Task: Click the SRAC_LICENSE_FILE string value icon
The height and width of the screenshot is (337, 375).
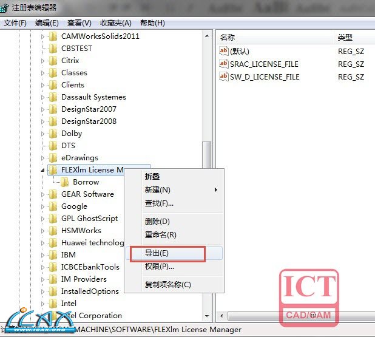Action: (224, 64)
